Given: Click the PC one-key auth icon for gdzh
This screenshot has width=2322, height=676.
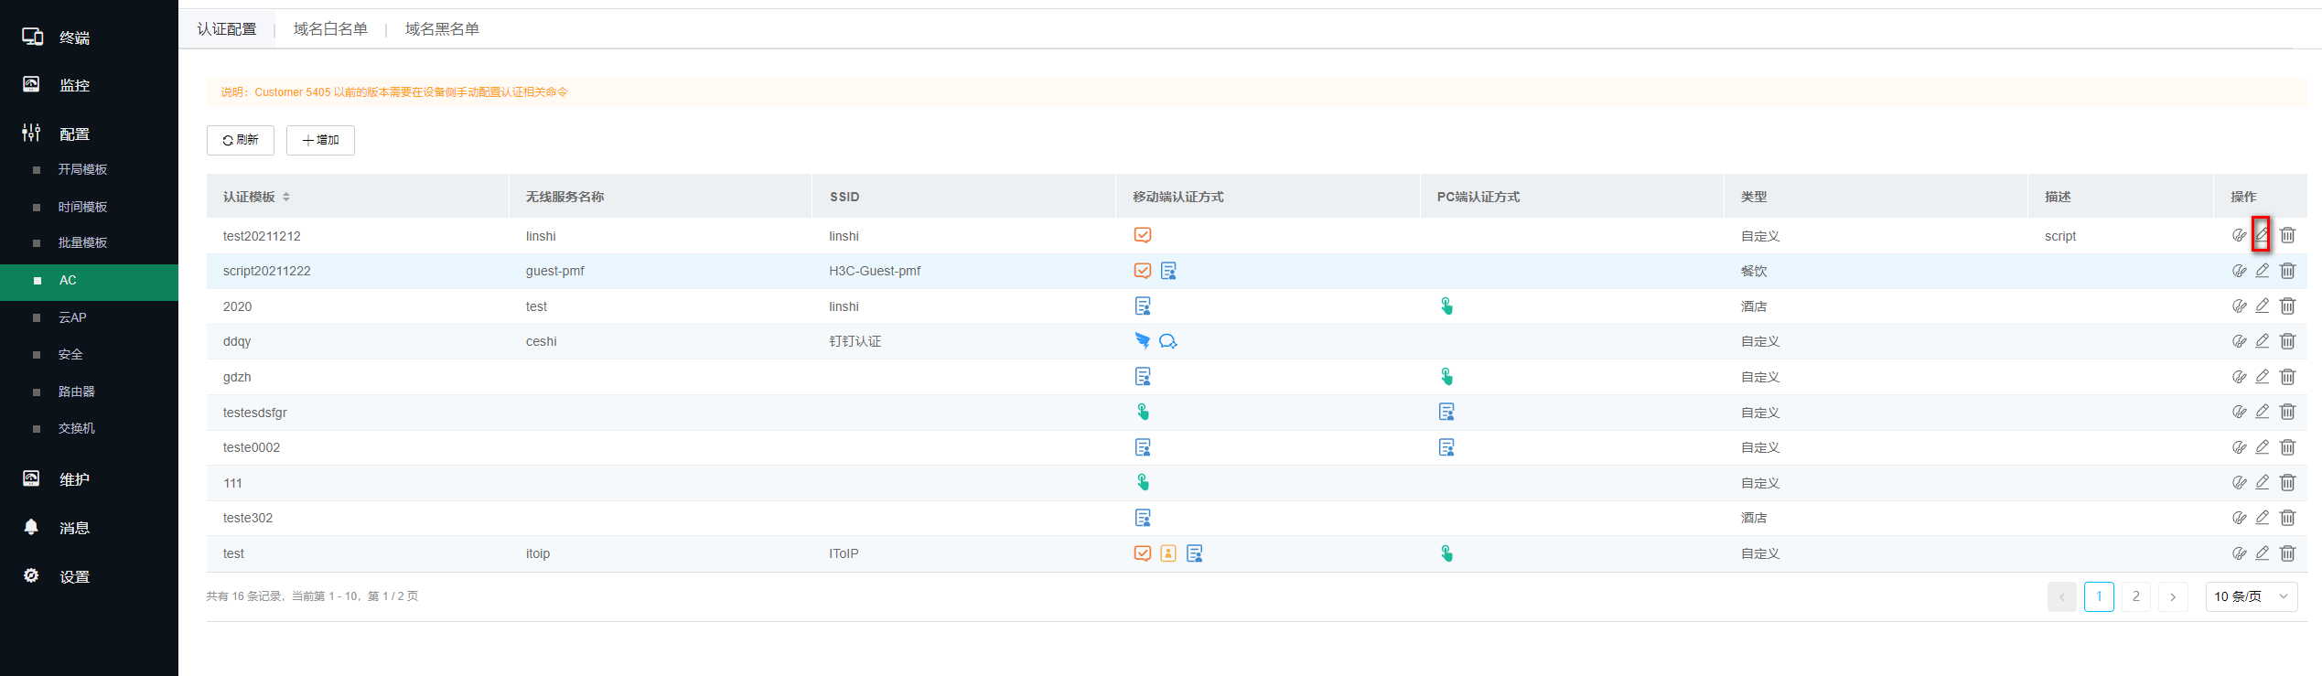Looking at the screenshot, I should click(1446, 377).
